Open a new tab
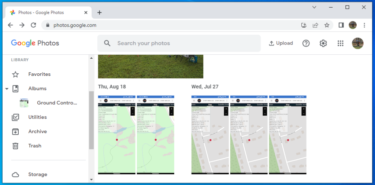 pos(100,12)
